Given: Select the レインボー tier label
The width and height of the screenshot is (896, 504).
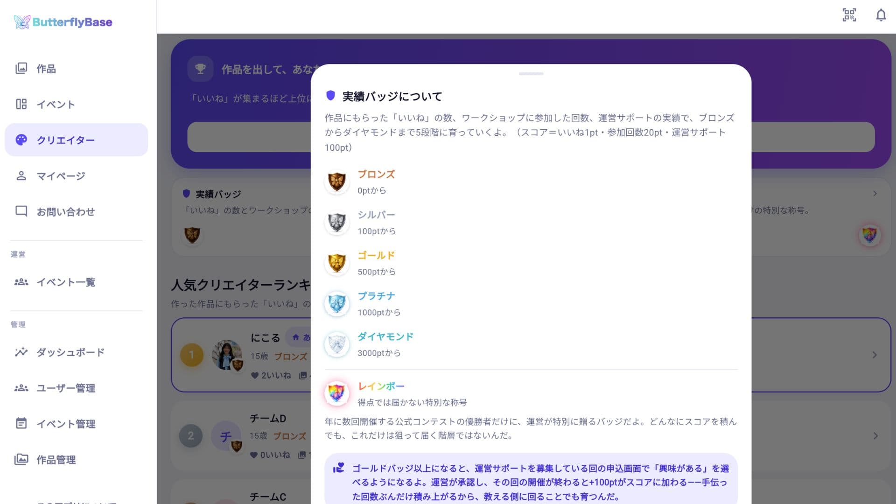Looking at the screenshot, I should click(381, 386).
